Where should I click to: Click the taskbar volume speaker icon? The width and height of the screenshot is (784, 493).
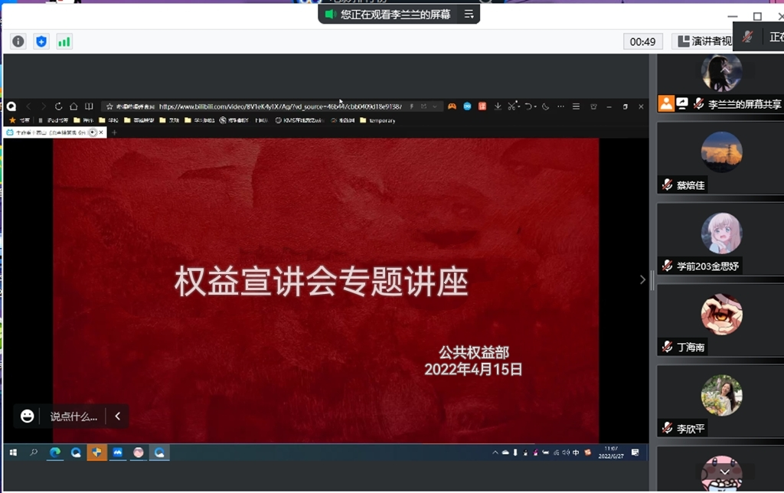566,452
